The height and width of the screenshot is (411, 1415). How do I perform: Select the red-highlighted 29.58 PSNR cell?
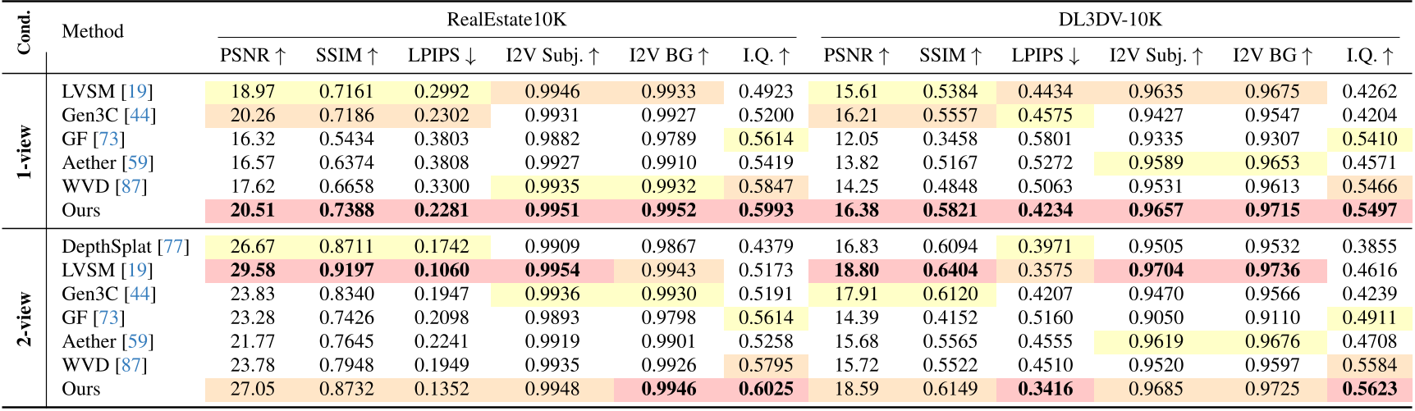click(253, 271)
